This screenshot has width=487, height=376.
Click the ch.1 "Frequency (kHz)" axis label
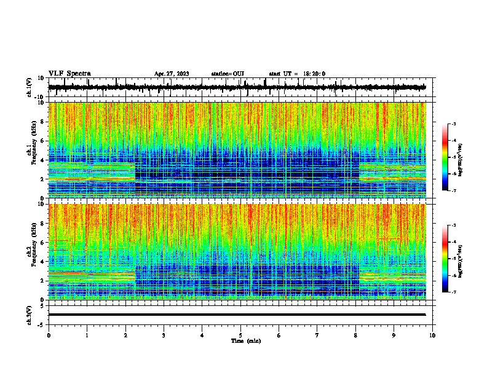(34, 143)
